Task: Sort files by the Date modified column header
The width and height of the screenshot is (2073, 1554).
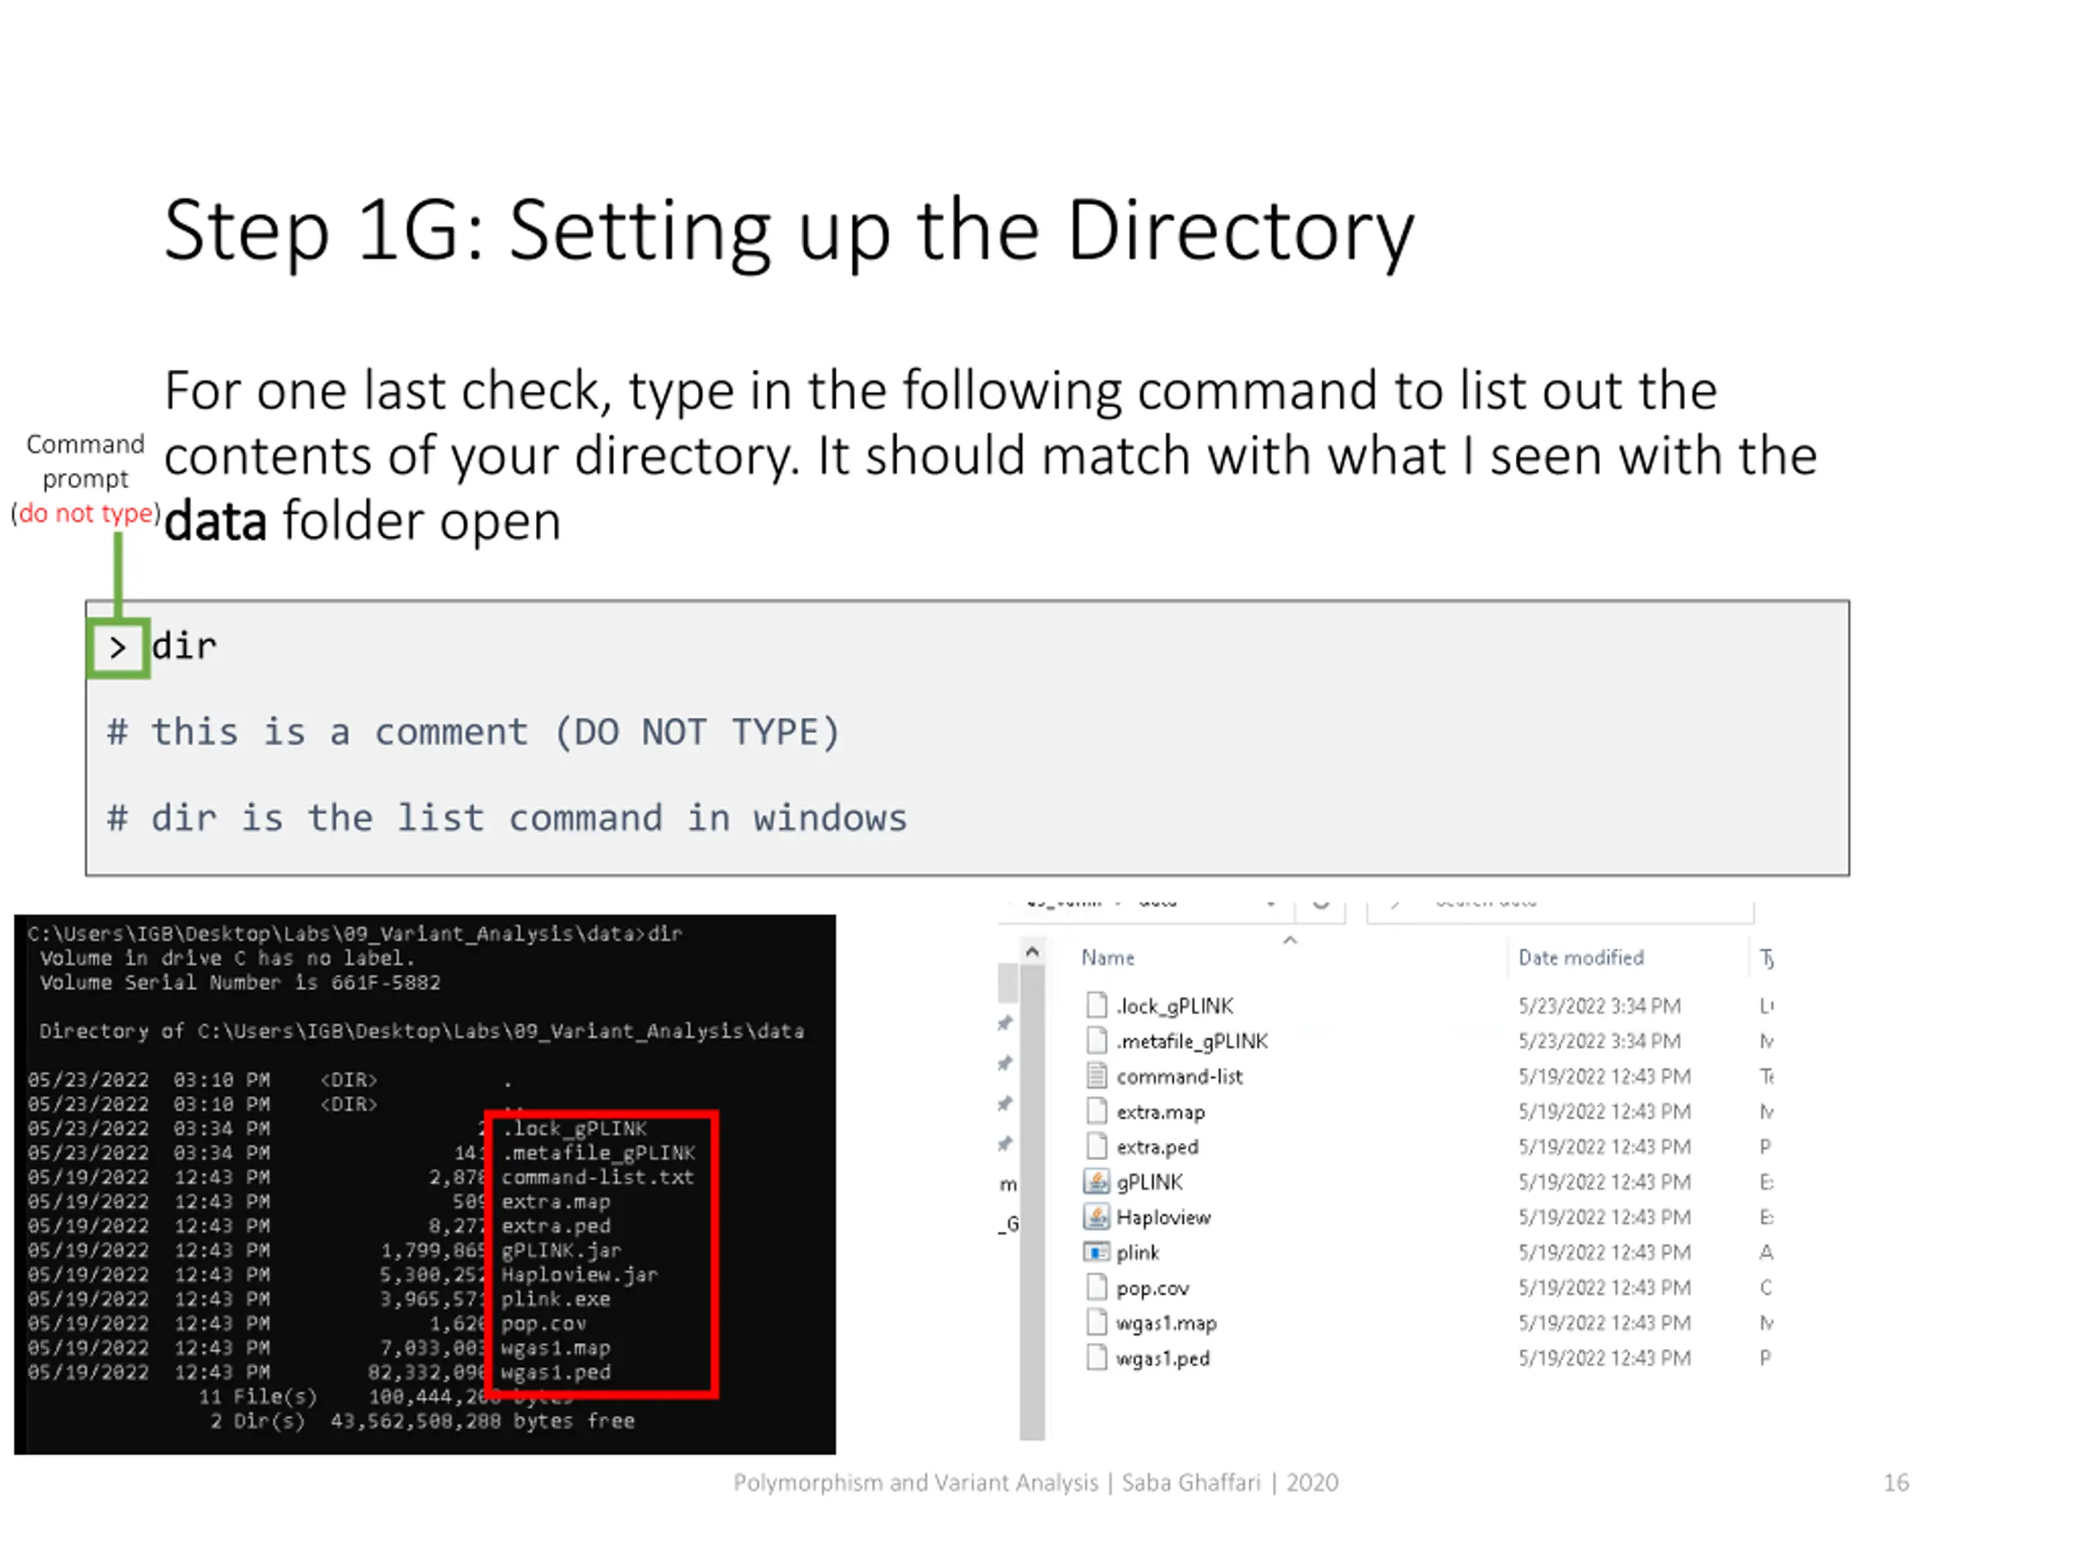Action: point(1581,957)
